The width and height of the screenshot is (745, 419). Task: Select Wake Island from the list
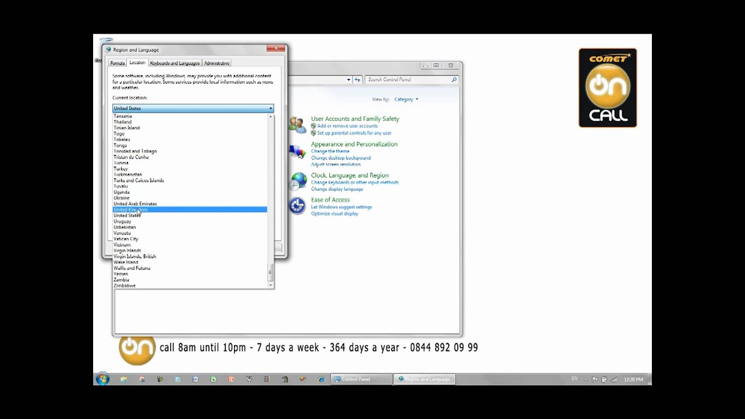190,262
